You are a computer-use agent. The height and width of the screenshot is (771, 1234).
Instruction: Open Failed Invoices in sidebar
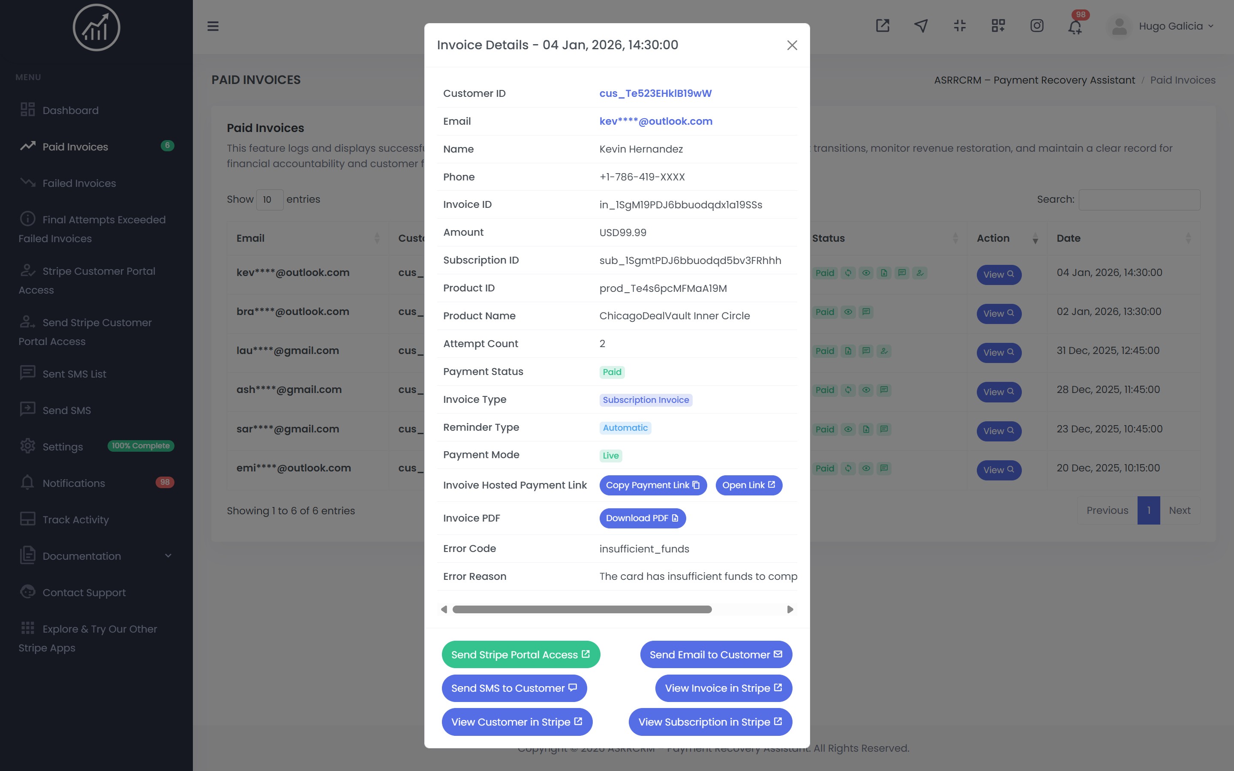[79, 183]
